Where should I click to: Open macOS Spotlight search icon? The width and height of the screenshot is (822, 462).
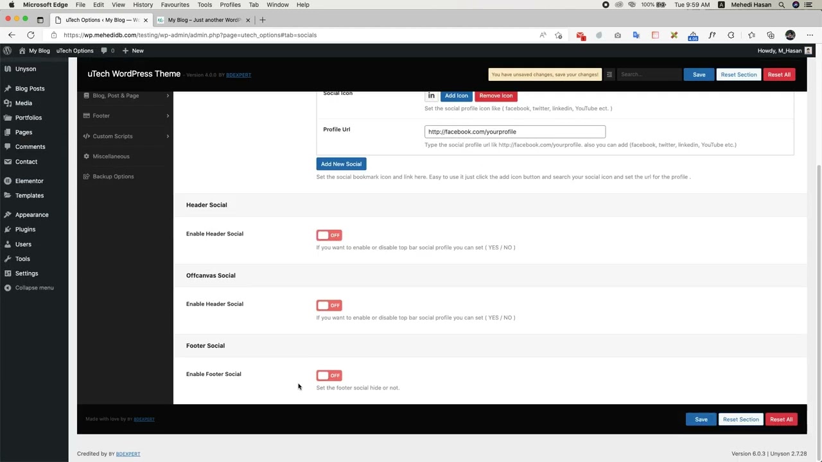(x=782, y=4)
